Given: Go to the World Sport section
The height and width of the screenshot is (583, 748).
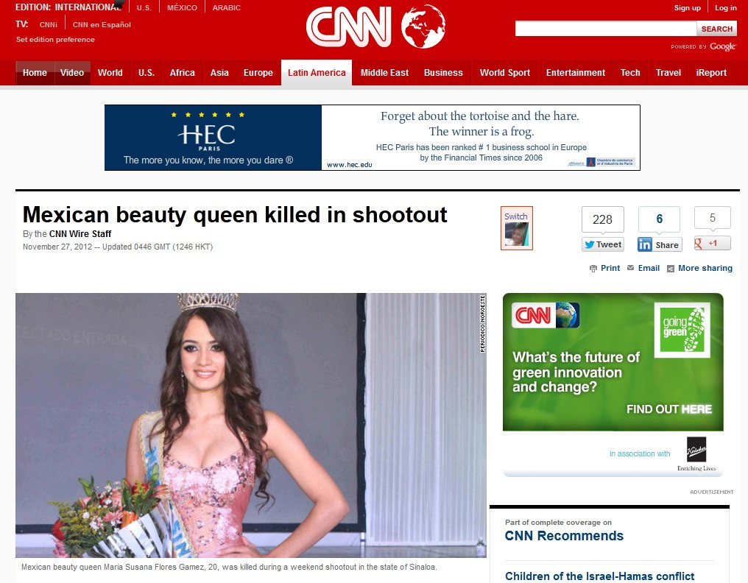Looking at the screenshot, I should coord(504,73).
